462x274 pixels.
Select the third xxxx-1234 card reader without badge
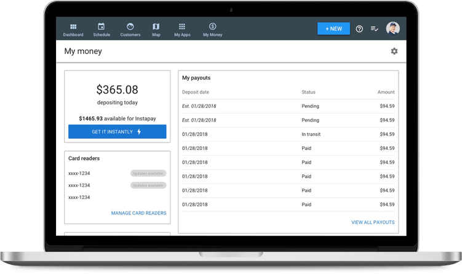click(x=79, y=197)
